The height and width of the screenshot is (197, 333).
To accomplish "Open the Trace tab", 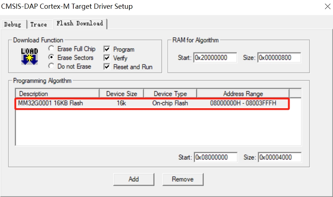I will [39, 24].
